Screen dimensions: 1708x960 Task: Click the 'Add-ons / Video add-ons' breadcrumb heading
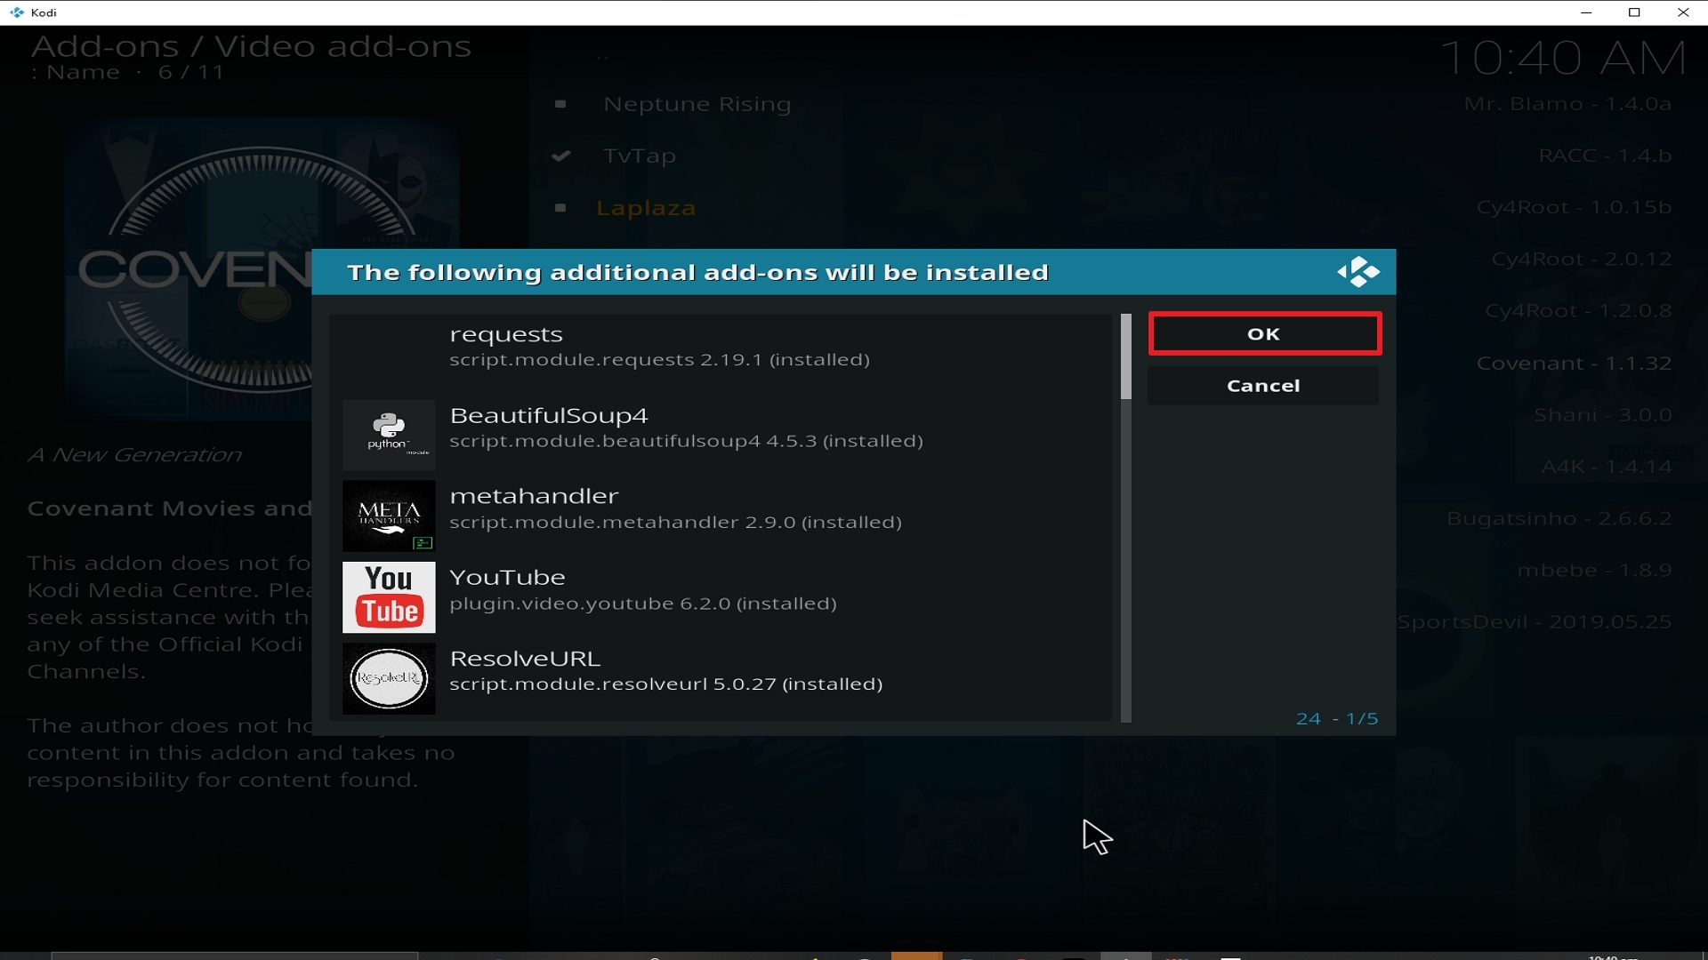pyautogui.click(x=251, y=46)
